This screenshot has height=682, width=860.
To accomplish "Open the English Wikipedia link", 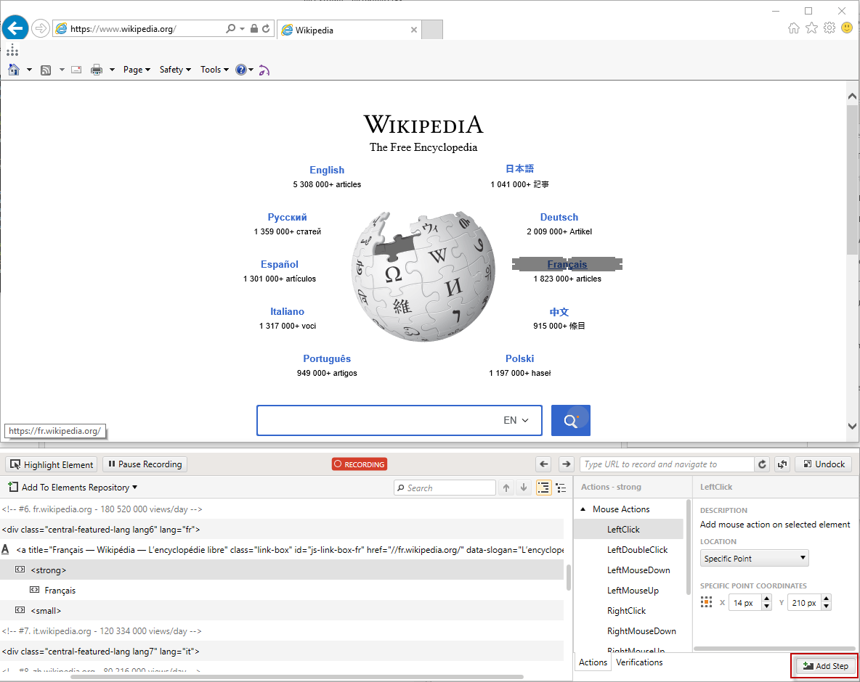I will pyautogui.click(x=327, y=170).
